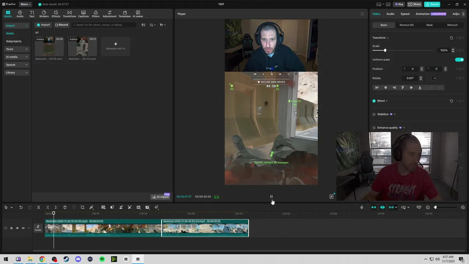The height and width of the screenshot is (264, 469).
Task: Click the Import button in media panel
Action: click(43, 25)
